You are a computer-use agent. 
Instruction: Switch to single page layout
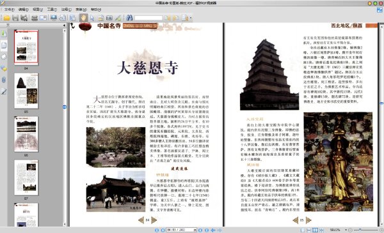pos(303,230)
